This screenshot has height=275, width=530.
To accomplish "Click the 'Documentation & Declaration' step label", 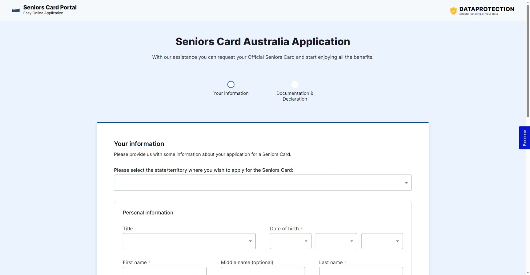I will coord(295,96).
